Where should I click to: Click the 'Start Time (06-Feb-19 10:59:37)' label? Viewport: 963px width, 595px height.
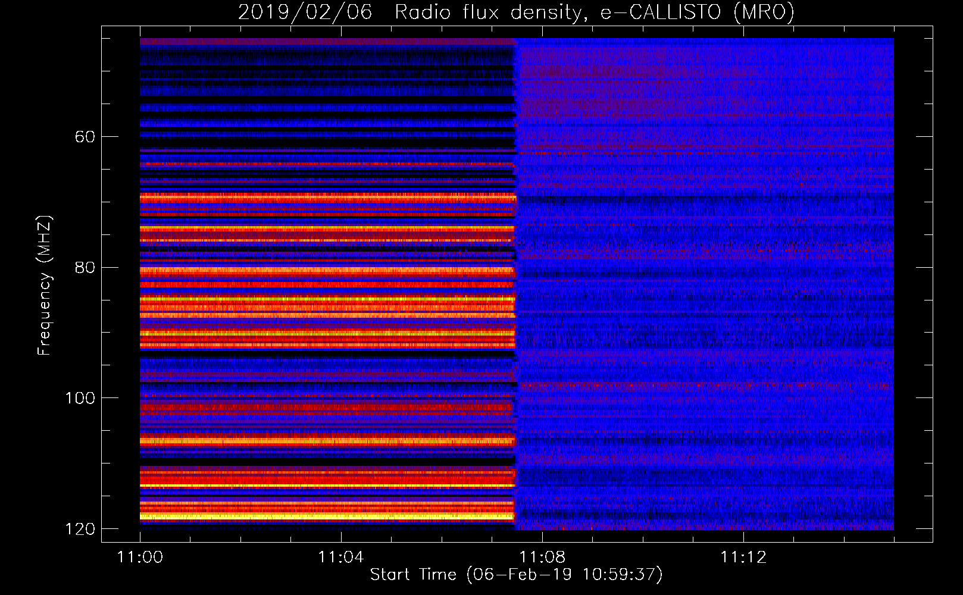coord(516,575)
